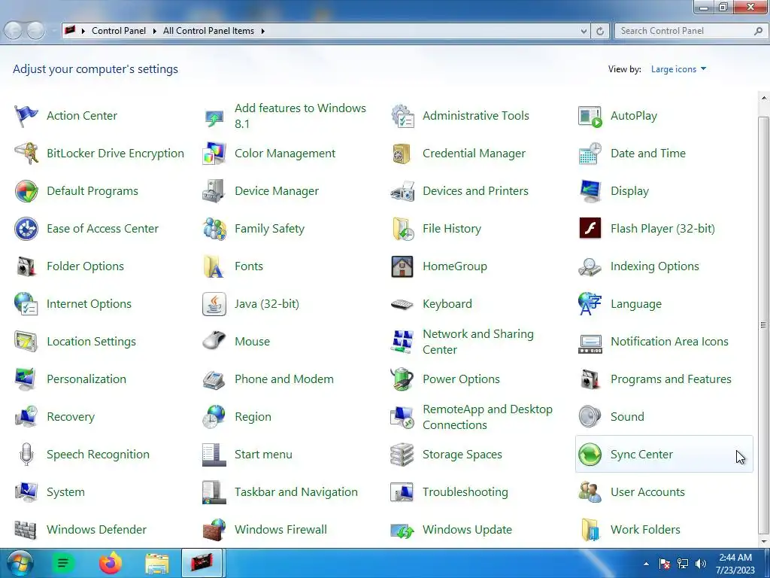Open the Power Options battery icon
Image resolution: width=770 pixels, height=578 pixels.
click(x=402, y=379)
